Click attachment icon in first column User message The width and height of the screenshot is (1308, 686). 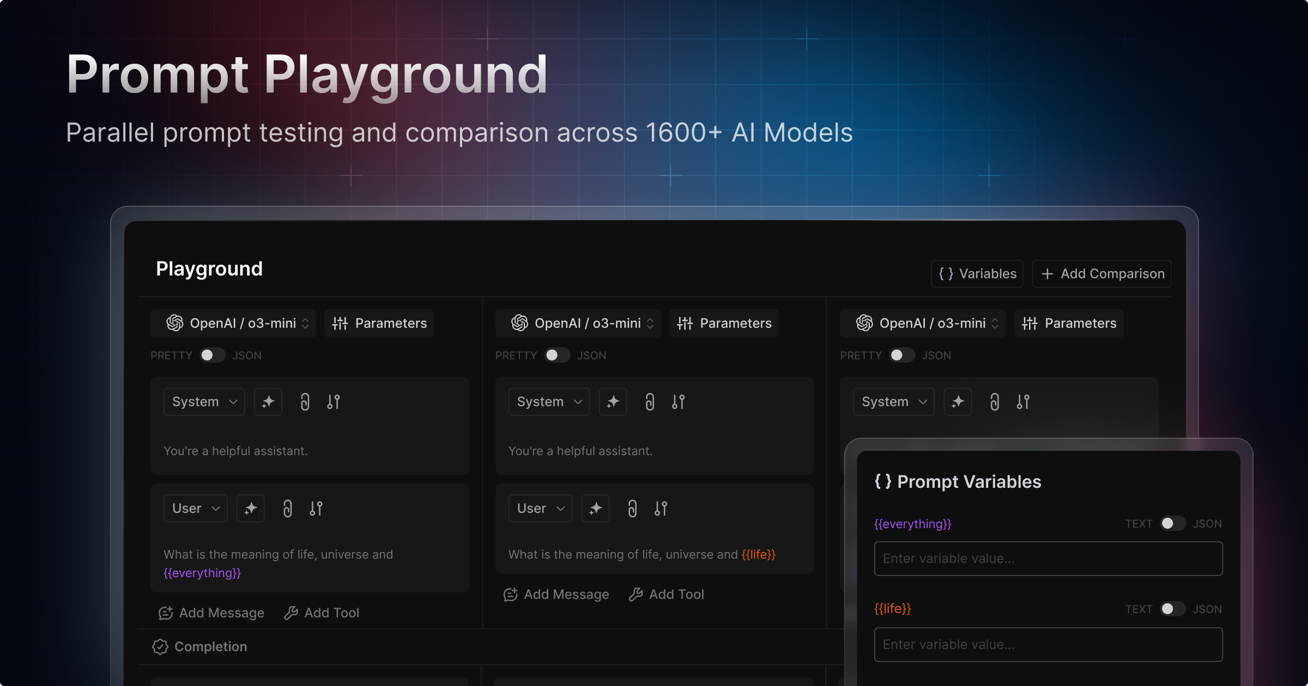pos(288,509)
